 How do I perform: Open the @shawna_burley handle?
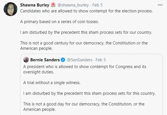[x=73, y=5]
